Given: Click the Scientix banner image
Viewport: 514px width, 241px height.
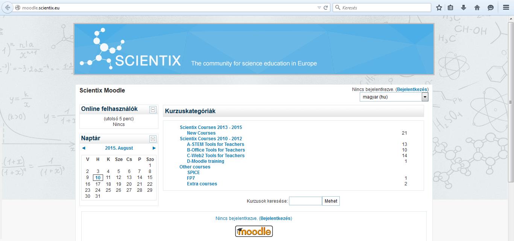Looking at the screenshot, I should point(254,49).
